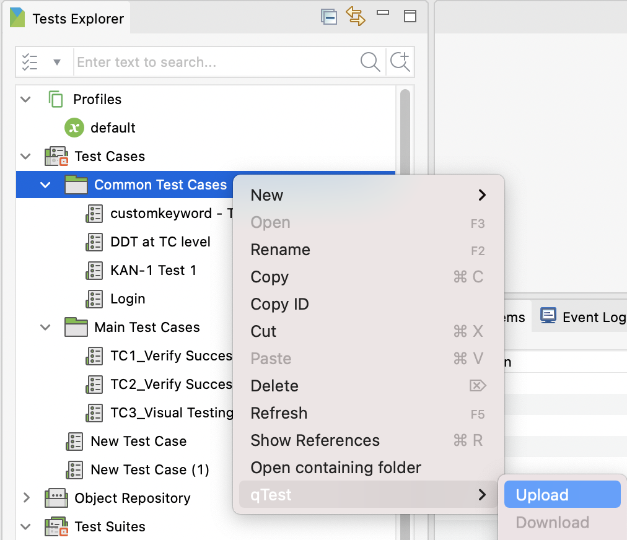This screenshot has height=540, width=627.
Task: Click the add saved search icon
Action: coord(400,62)
